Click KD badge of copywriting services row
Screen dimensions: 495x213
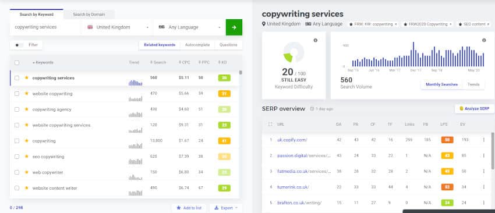pyautogui.click(x=224, y=78)
